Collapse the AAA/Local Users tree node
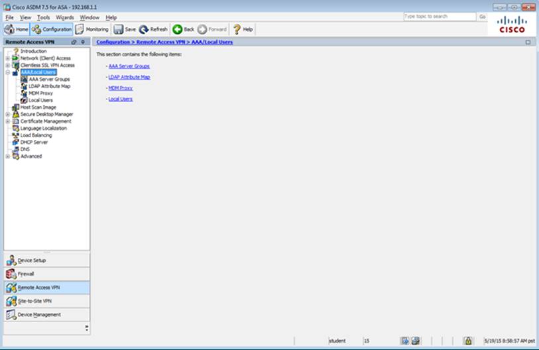The height and width of the screenshot is (350, 539). pyautogui.click(x=7, y=72)
